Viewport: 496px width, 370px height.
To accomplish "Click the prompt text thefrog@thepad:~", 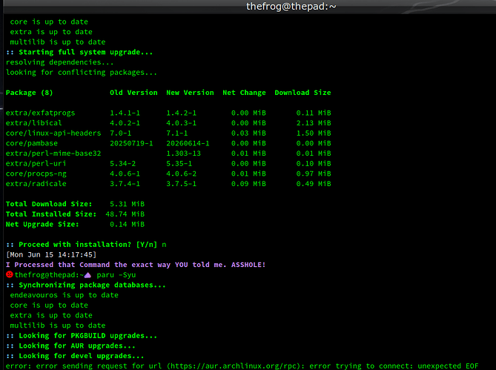I will click(x=49, y=275).
